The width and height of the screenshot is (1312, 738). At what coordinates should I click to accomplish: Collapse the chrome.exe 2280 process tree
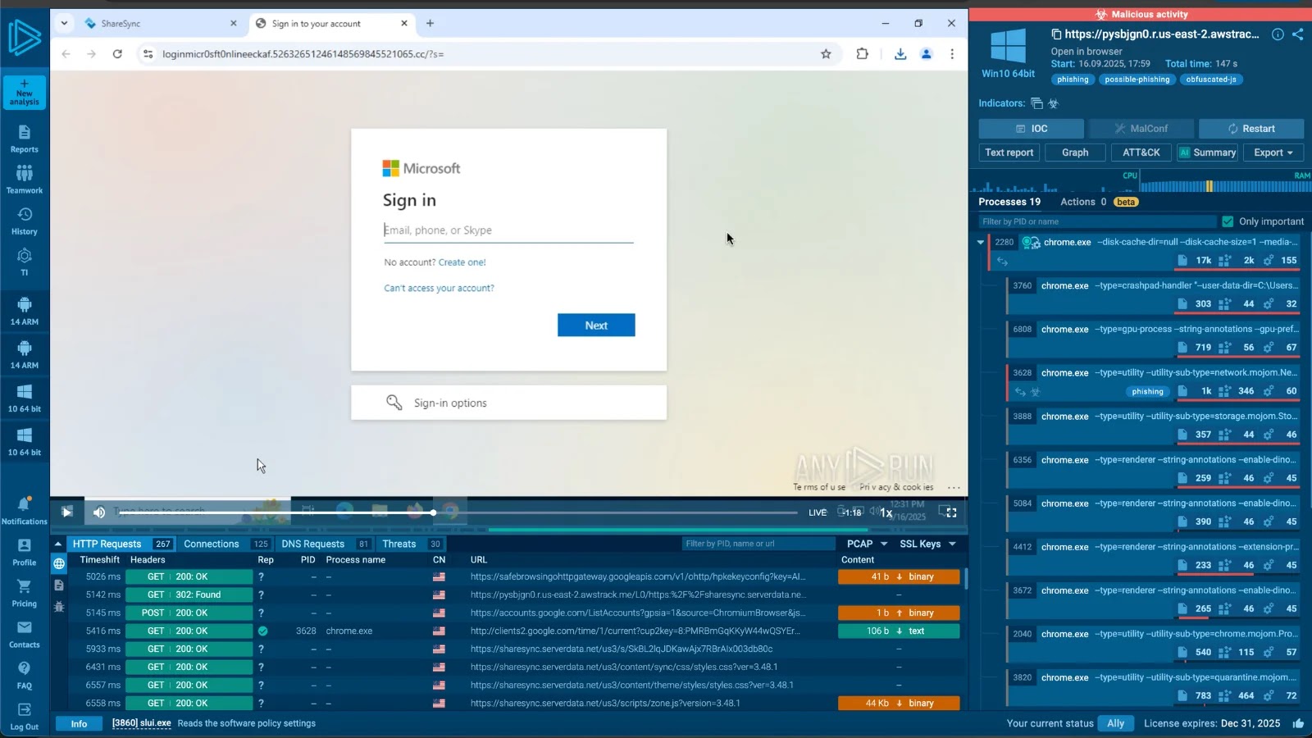coord(980,242)
